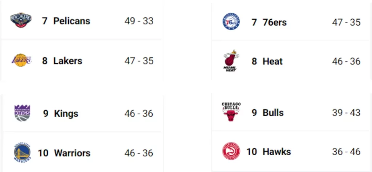Viewport: 372px width, 172px height.
Task: Click the Atlanta Hawks logo
Action: pyautogui.click(x=231, y=151)
